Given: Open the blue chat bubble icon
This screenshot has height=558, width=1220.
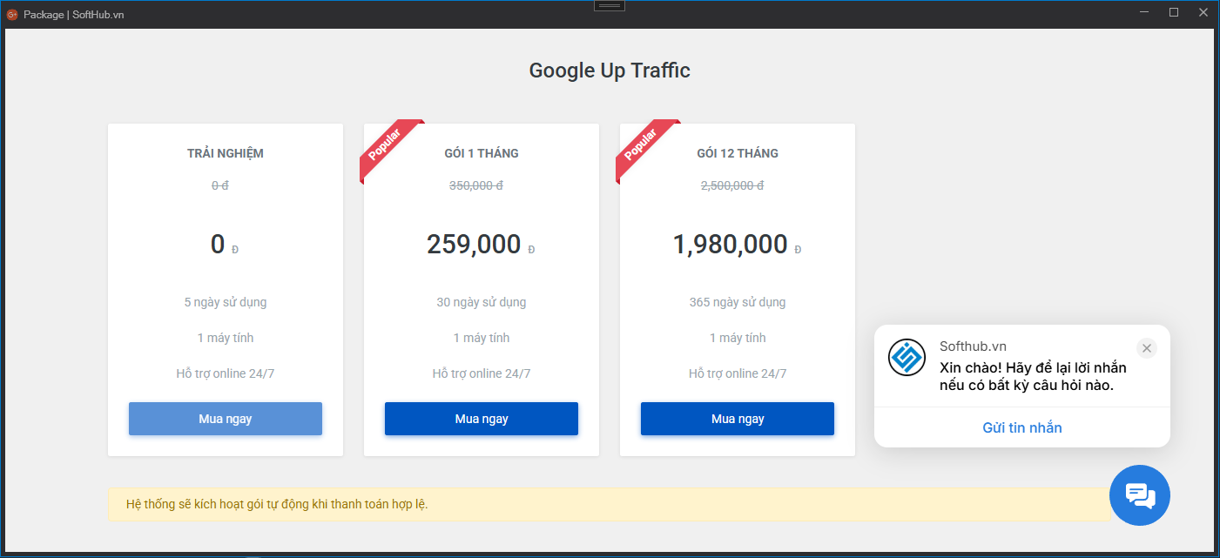Looking at the screenshot, I should [1140, 495].
